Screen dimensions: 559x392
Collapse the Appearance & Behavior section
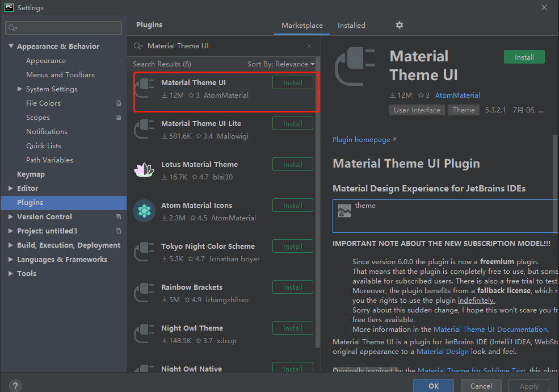[x=11, y=46]
